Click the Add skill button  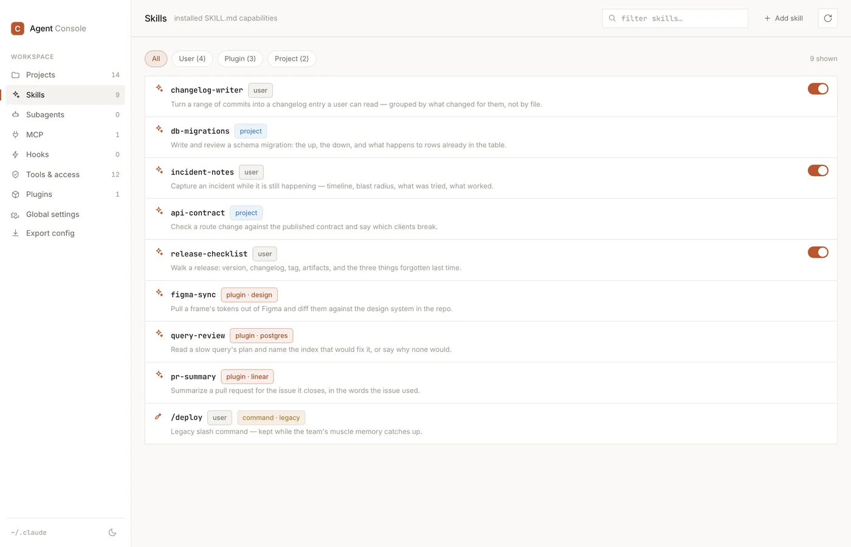pyautogui.click(x=784, y=18)
